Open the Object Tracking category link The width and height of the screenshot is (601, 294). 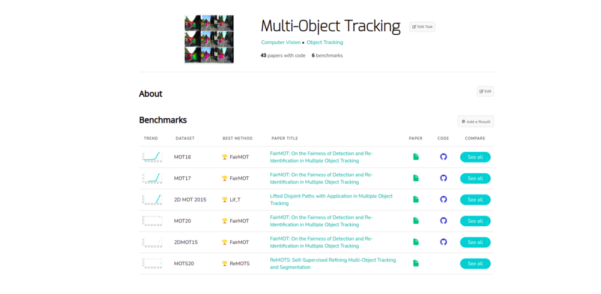(x=325, y=43)
